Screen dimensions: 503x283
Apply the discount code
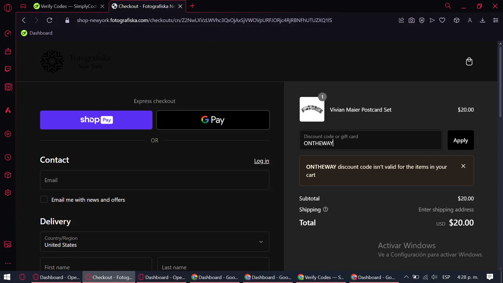(461, 140)
